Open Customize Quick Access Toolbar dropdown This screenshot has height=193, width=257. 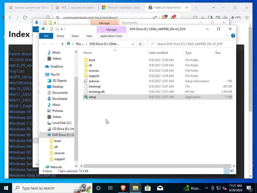(x=61, y=29)
